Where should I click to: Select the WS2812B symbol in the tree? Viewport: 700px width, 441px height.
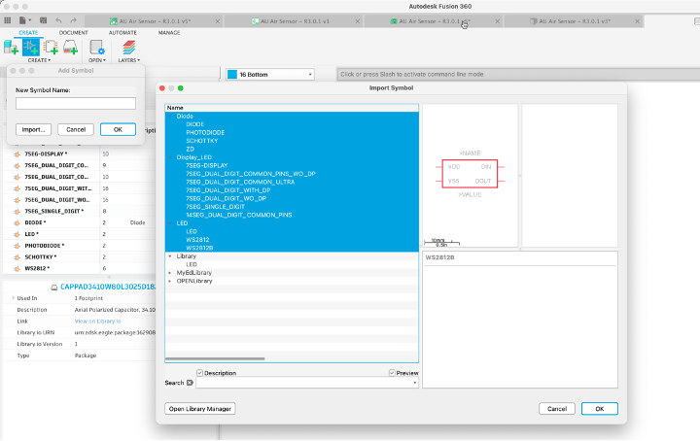pos(199,248)
